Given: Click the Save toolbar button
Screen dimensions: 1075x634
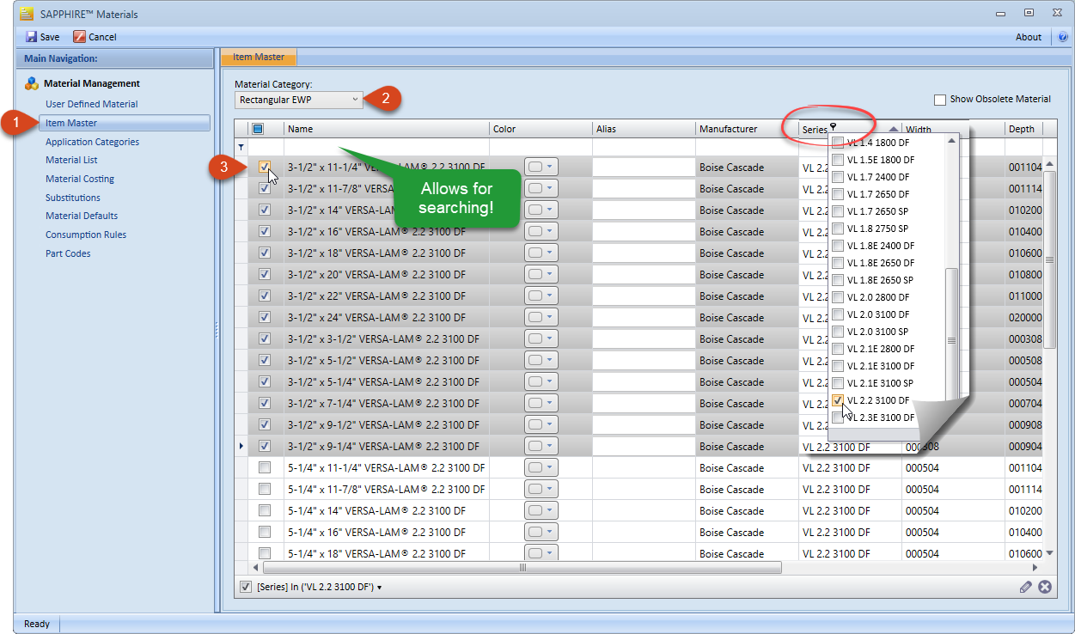Looking at the screenshot, I should [42, 37].
